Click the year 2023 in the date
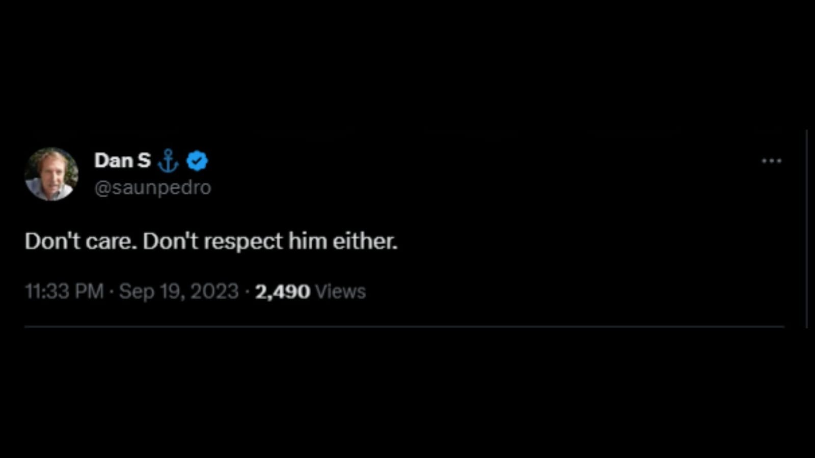The height and width of the screenshot is (458, 815). tap(214, 292)
